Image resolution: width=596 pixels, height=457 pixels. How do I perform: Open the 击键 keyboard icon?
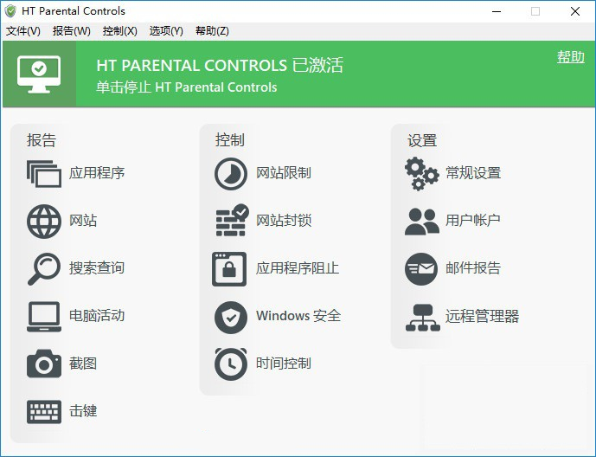coord(44,411)
